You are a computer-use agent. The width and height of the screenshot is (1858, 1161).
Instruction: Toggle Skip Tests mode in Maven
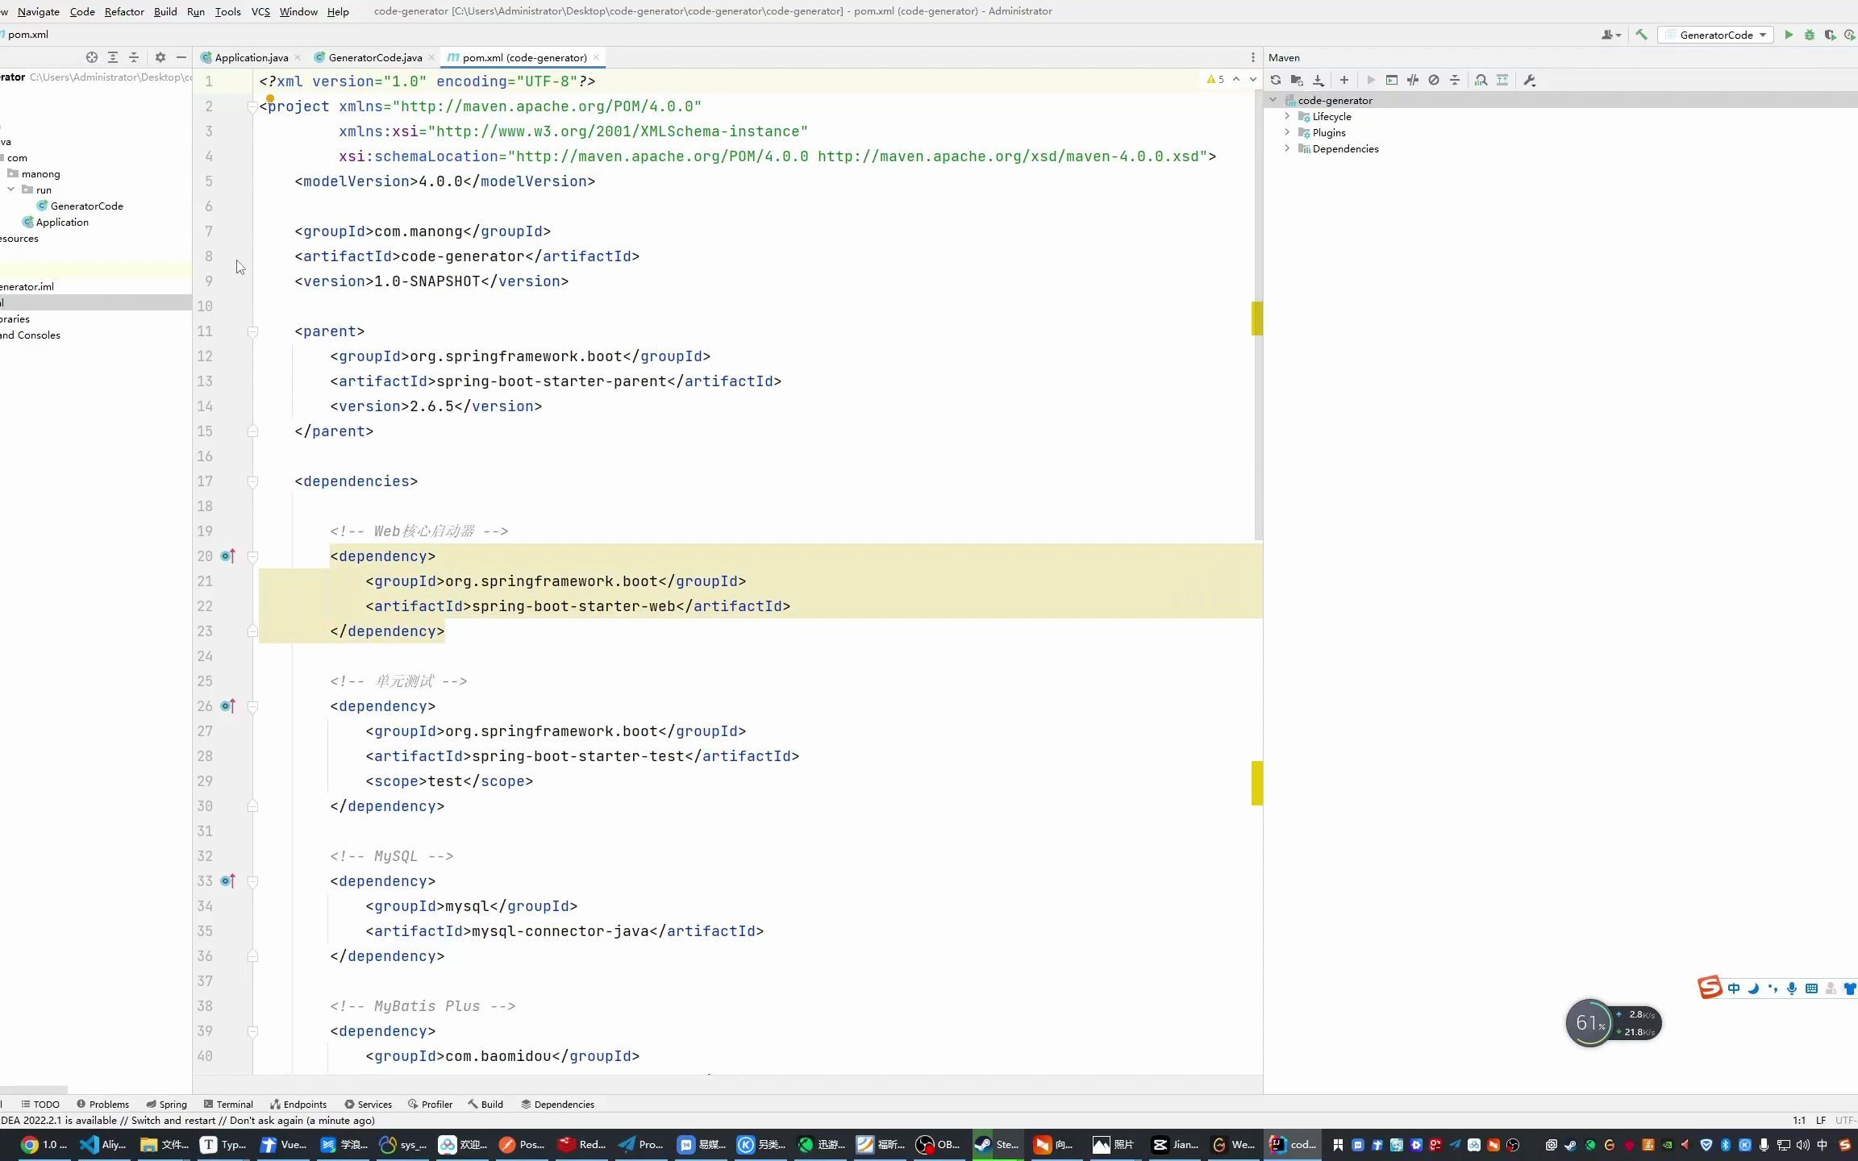click(x=1434, y=80)
